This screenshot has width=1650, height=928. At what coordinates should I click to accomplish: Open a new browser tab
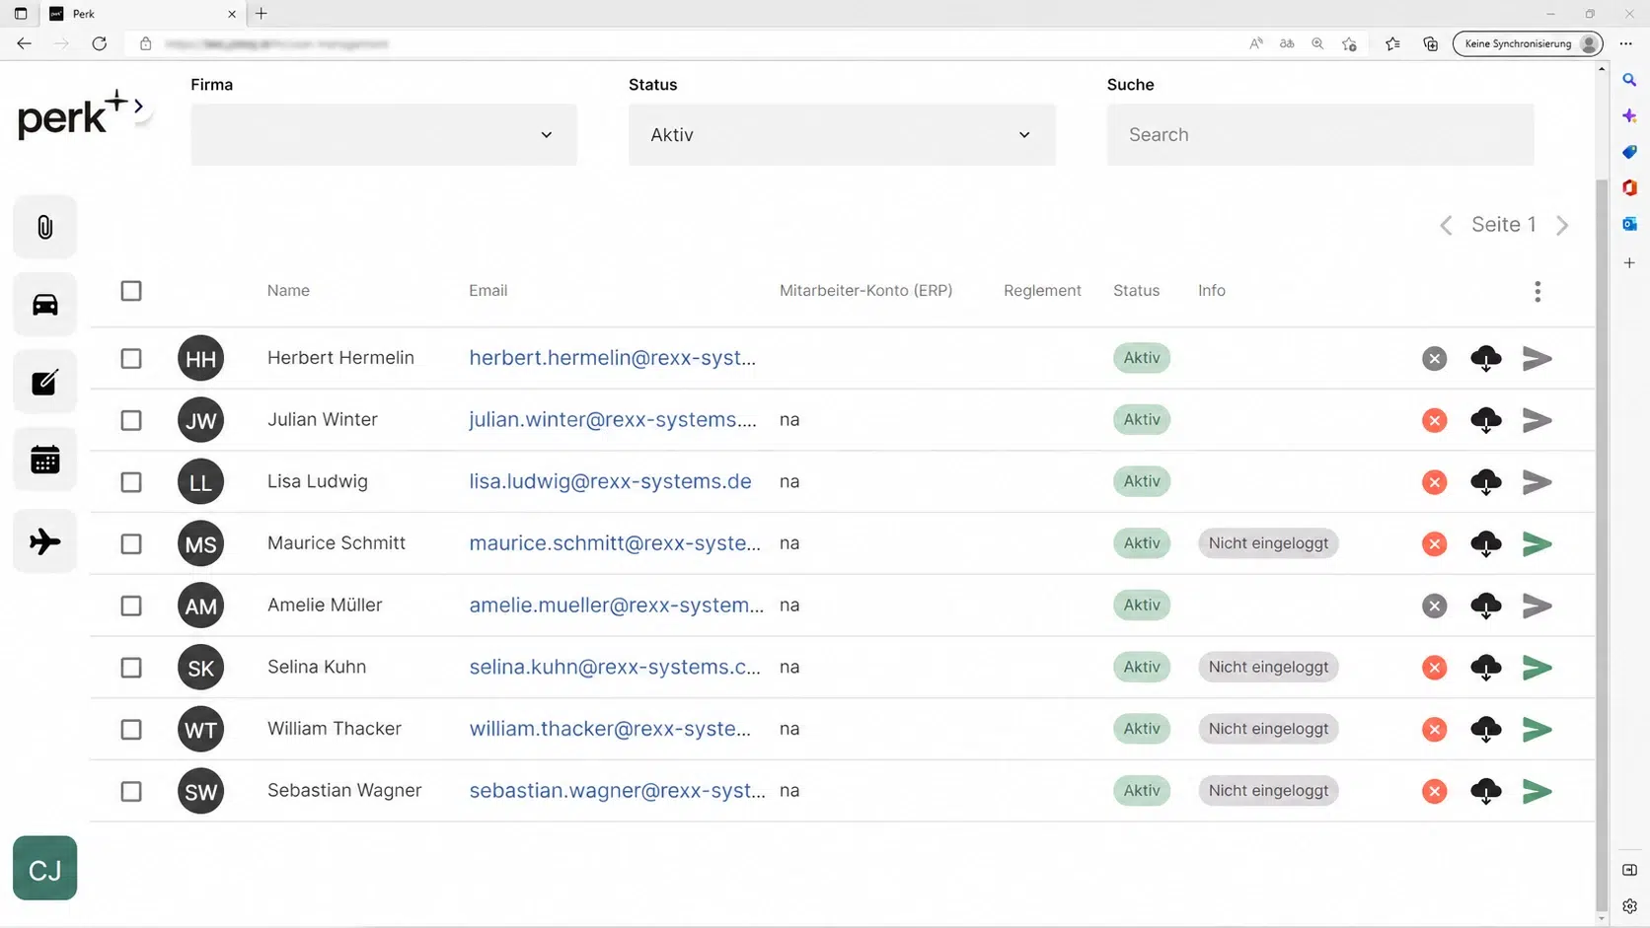click(x=262, y=14)
